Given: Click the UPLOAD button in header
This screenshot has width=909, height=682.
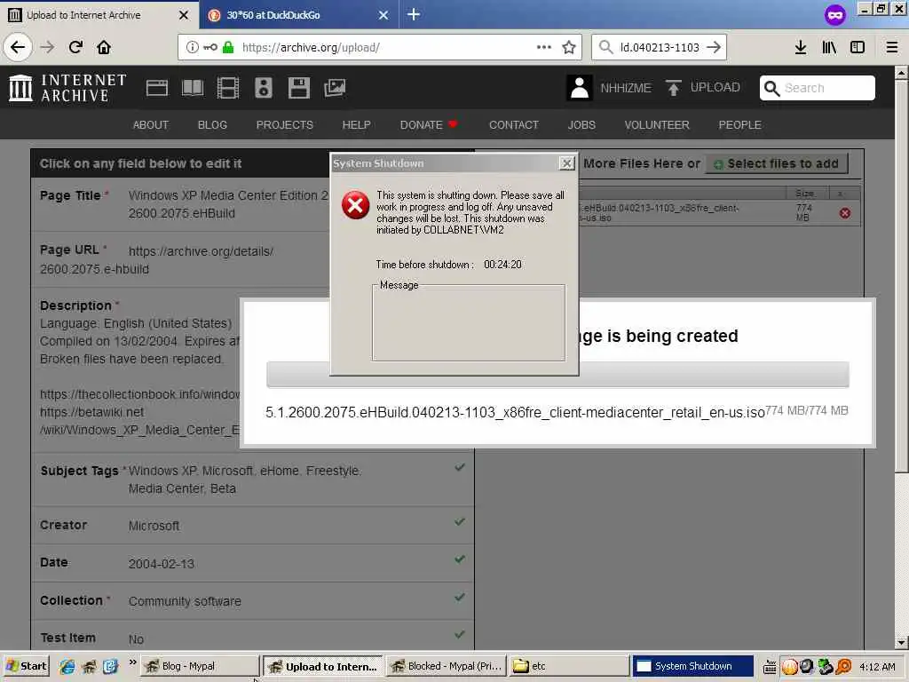Looking at the screenshot, I should tap(703, 88).
